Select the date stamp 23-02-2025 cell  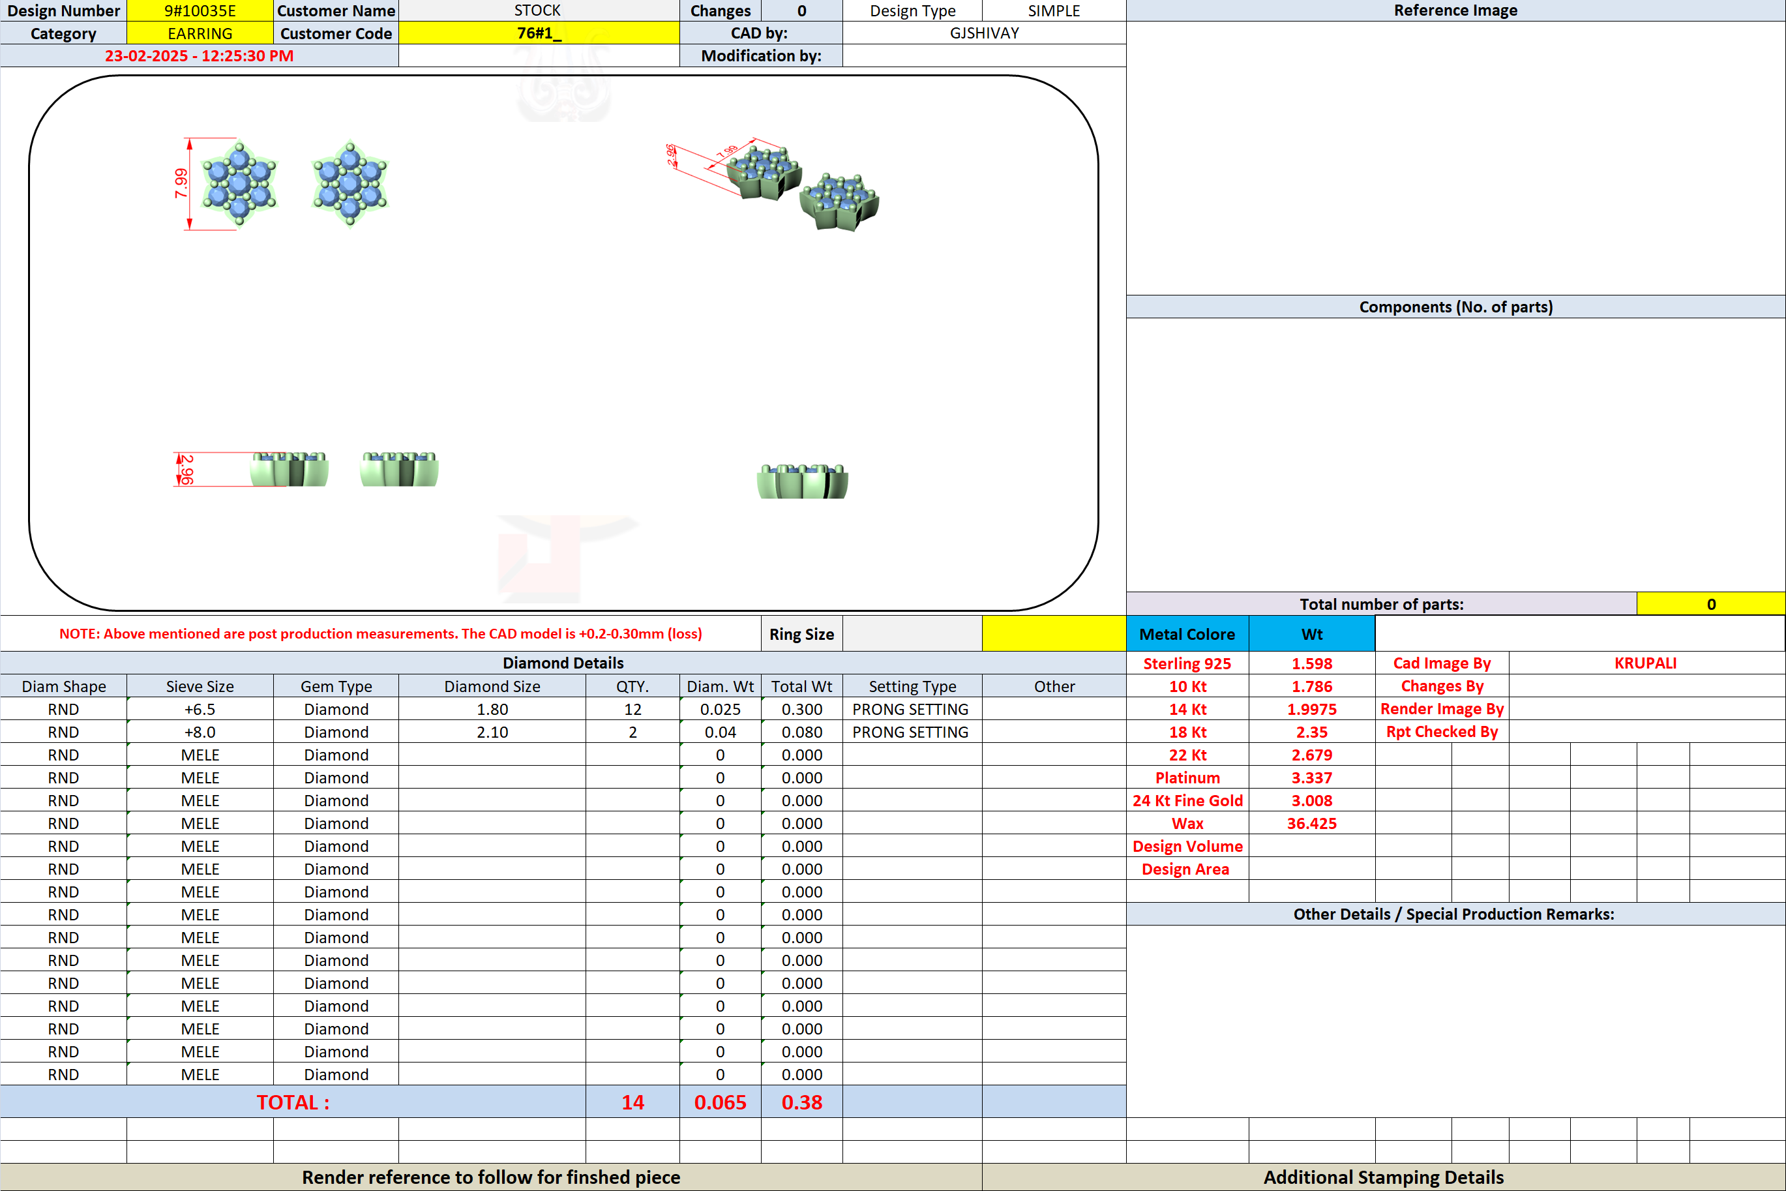(199, 56)
